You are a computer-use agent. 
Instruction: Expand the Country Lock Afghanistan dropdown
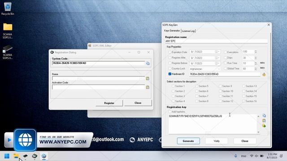tap(218, 69)
